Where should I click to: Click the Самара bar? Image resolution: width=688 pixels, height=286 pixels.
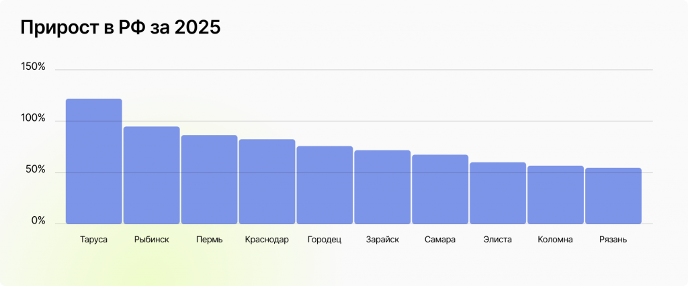(440, 189)
